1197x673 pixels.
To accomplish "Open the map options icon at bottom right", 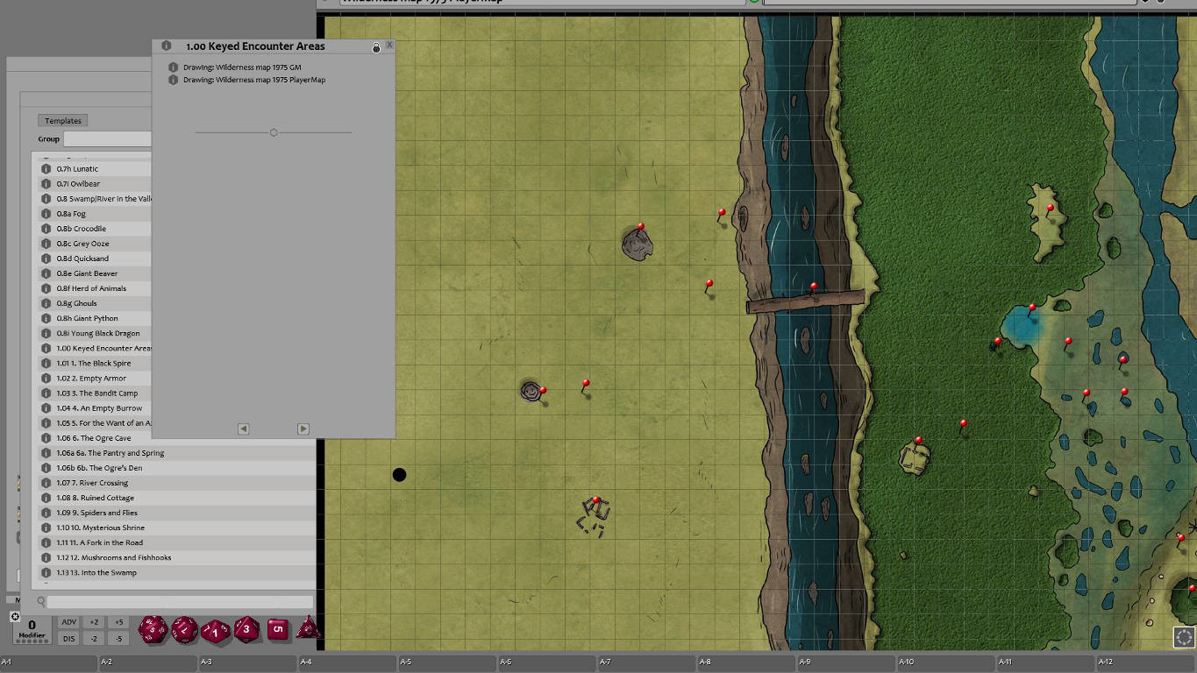I will pyautogui.click(x=1182, y=637).
